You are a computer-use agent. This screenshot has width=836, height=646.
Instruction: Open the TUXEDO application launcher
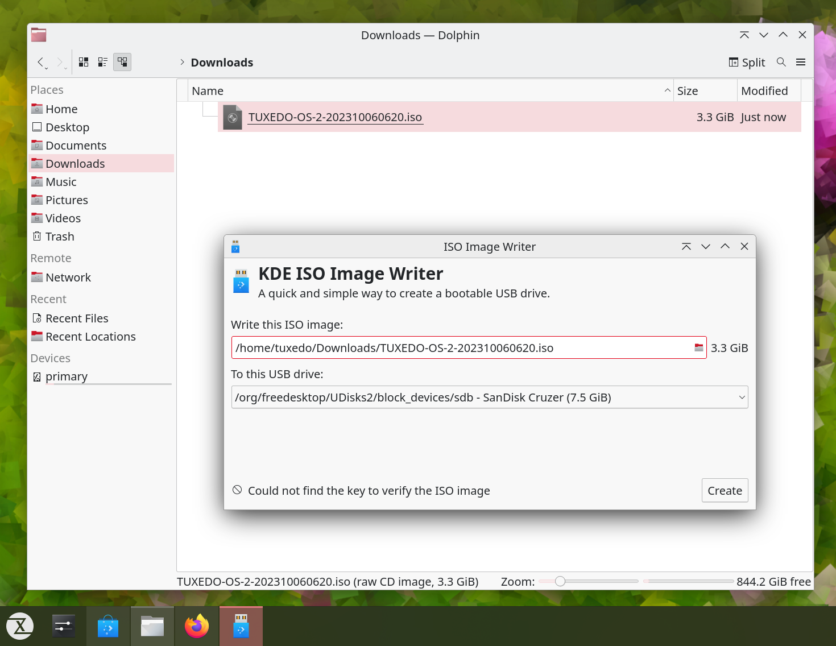tap(20, 626)
